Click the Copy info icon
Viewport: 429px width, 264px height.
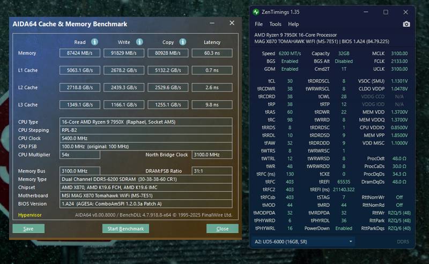tap(183, 42)
